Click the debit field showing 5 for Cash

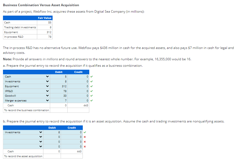pyautogui.click(x=59, y=76)
